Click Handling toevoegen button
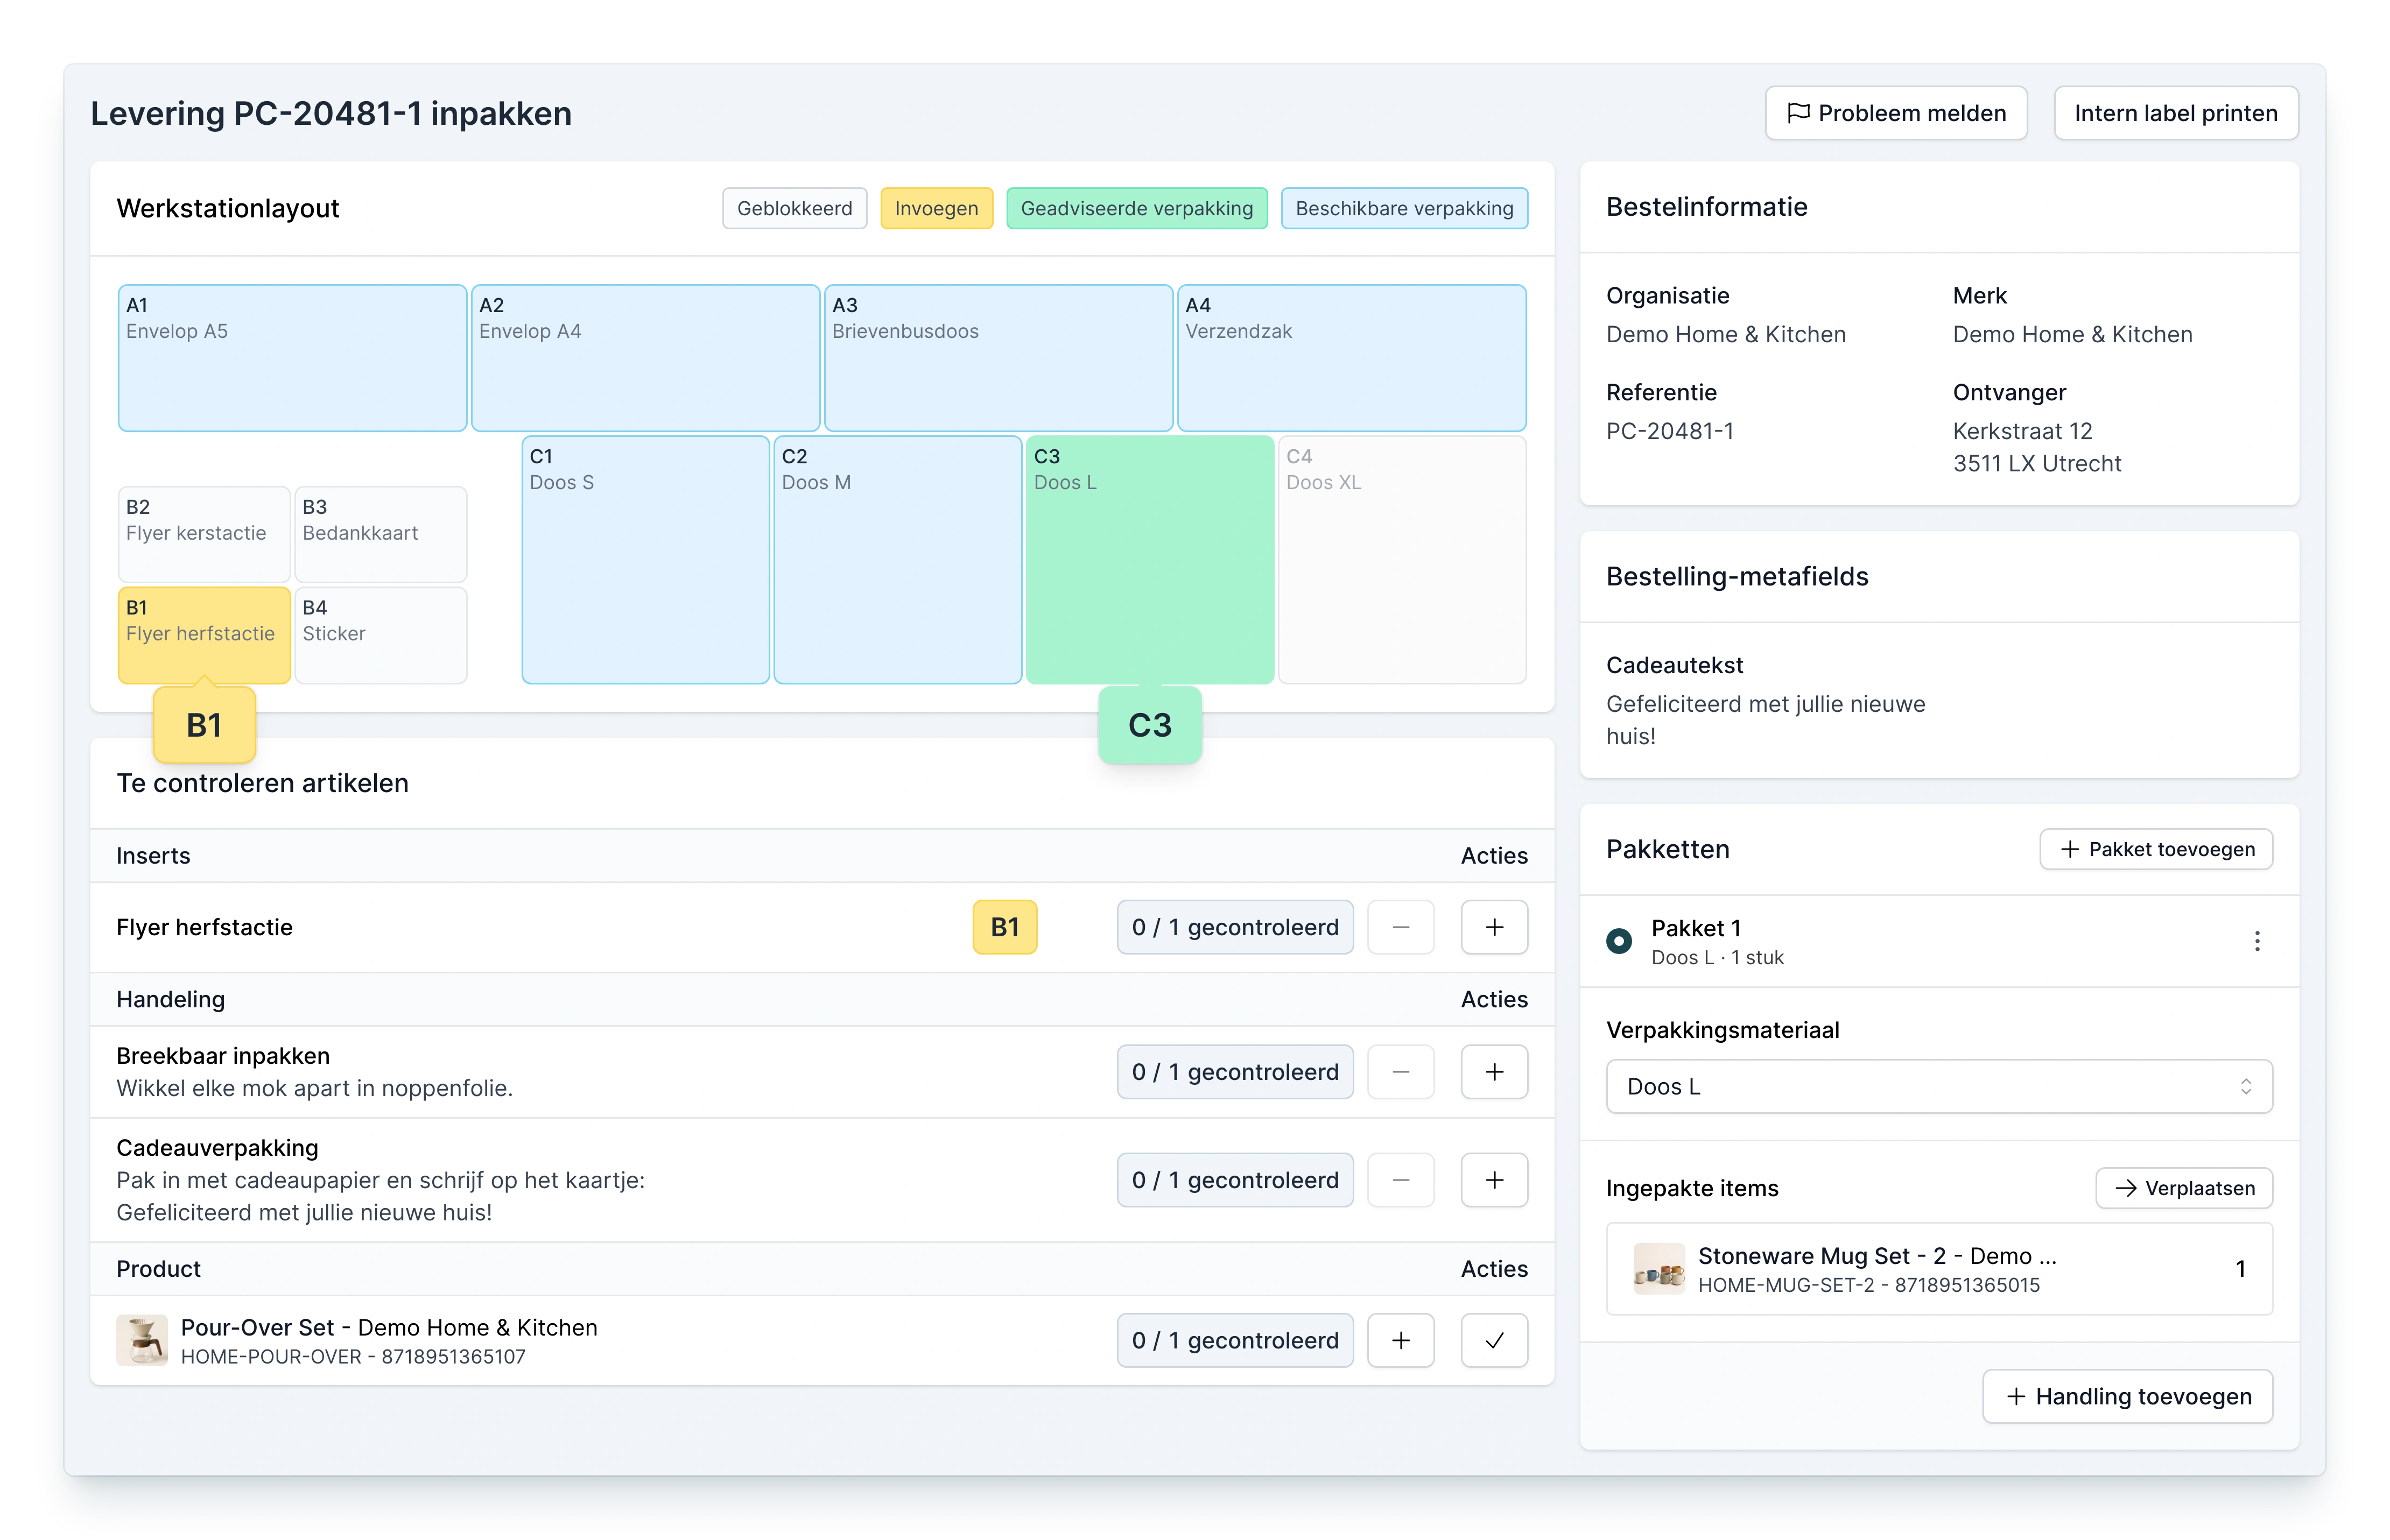 pyautogui.click(x=2128, y=1396)
